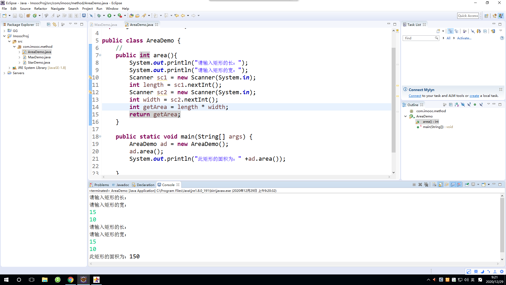Click Sort alphabetically icon in Outline
Viewport: 506px width, 285px height.
457,105
